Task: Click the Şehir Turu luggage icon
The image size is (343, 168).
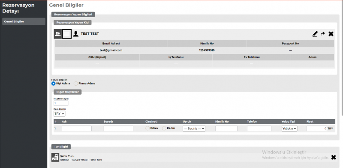Action: pyautogui.click(x=55, y=157)
